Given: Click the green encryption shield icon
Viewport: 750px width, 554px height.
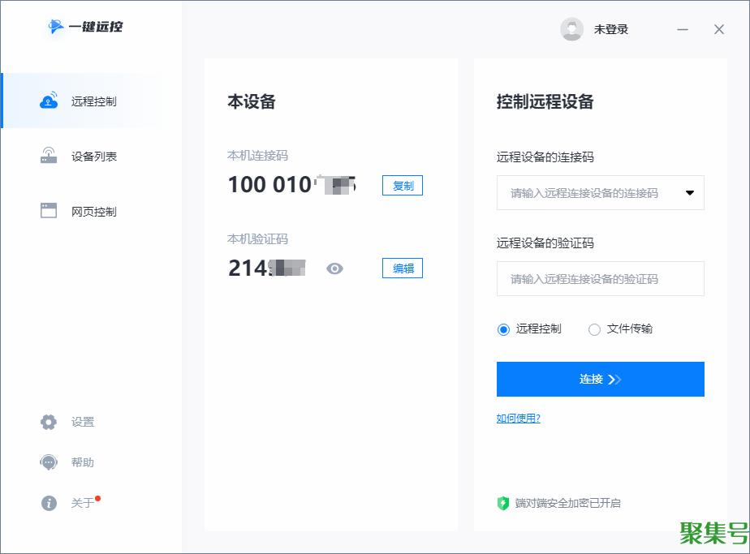Looking at the screenshot, I should (x=503, y=503).
